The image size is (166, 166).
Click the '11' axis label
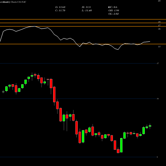(159, 47)
